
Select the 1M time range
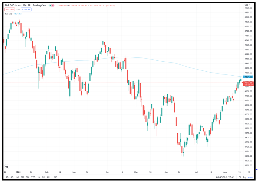point(17,177)
